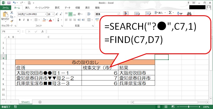213x109 pixels.
Task: Click the Paste clipboard icon
Action: click(5, 14)
